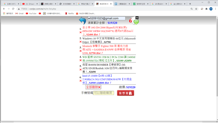
Task: Click the Montech Fighter 500 item text
Action: (107, 50)
